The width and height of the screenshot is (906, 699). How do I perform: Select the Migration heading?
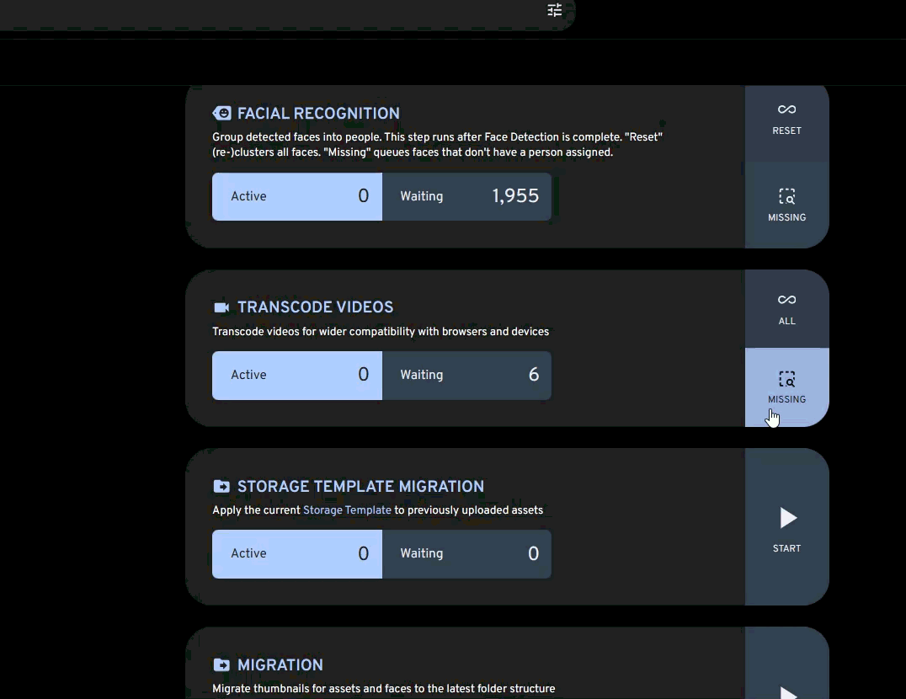coord(280,665)
